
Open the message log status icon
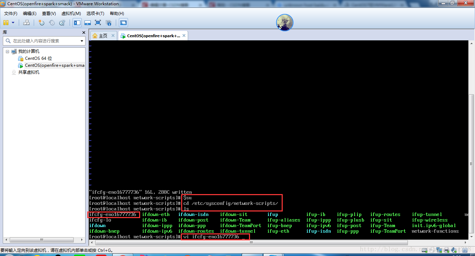point(464,250)
